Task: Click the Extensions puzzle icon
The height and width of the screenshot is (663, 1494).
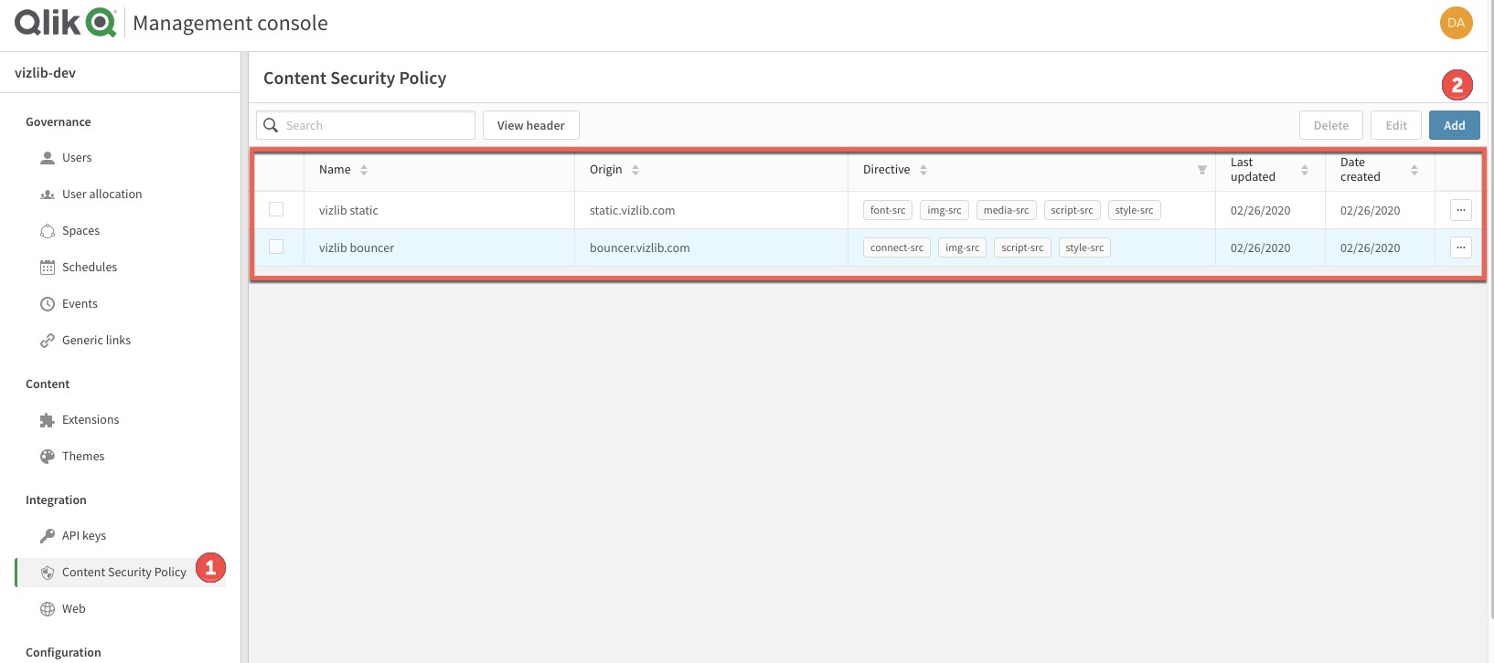Action: pyautogui.click(x=48, y=420)
